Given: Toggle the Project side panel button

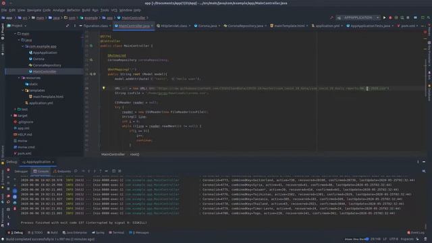Looking at the screenshot, I should 3,32.
